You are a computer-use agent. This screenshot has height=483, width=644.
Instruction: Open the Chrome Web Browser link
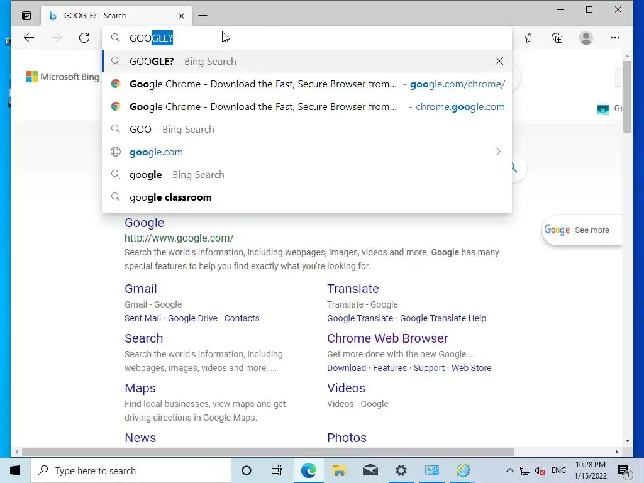tap(387, 338)
